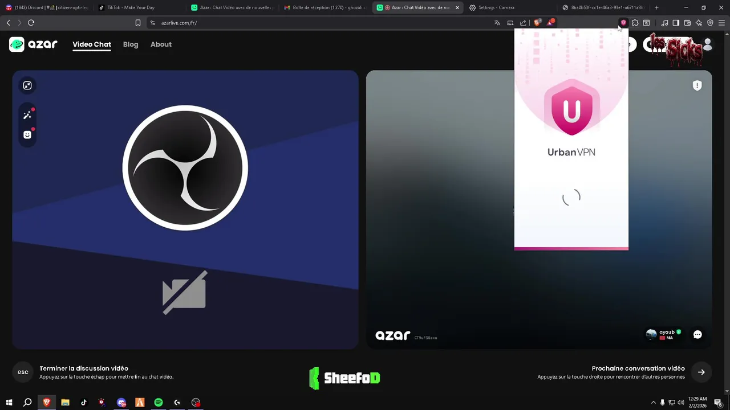
Task: Switch to Boîte de réception Gmail tab
Action: pos(326,7)
